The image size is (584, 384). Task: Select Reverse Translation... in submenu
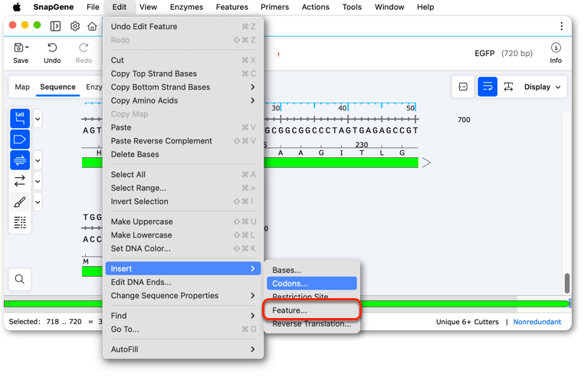(312, 323)
